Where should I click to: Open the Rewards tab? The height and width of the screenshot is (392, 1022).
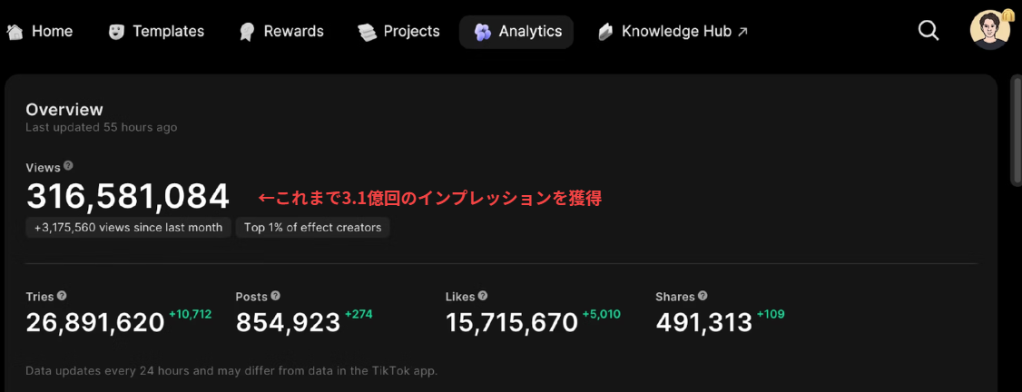click(x=281, y=31)
